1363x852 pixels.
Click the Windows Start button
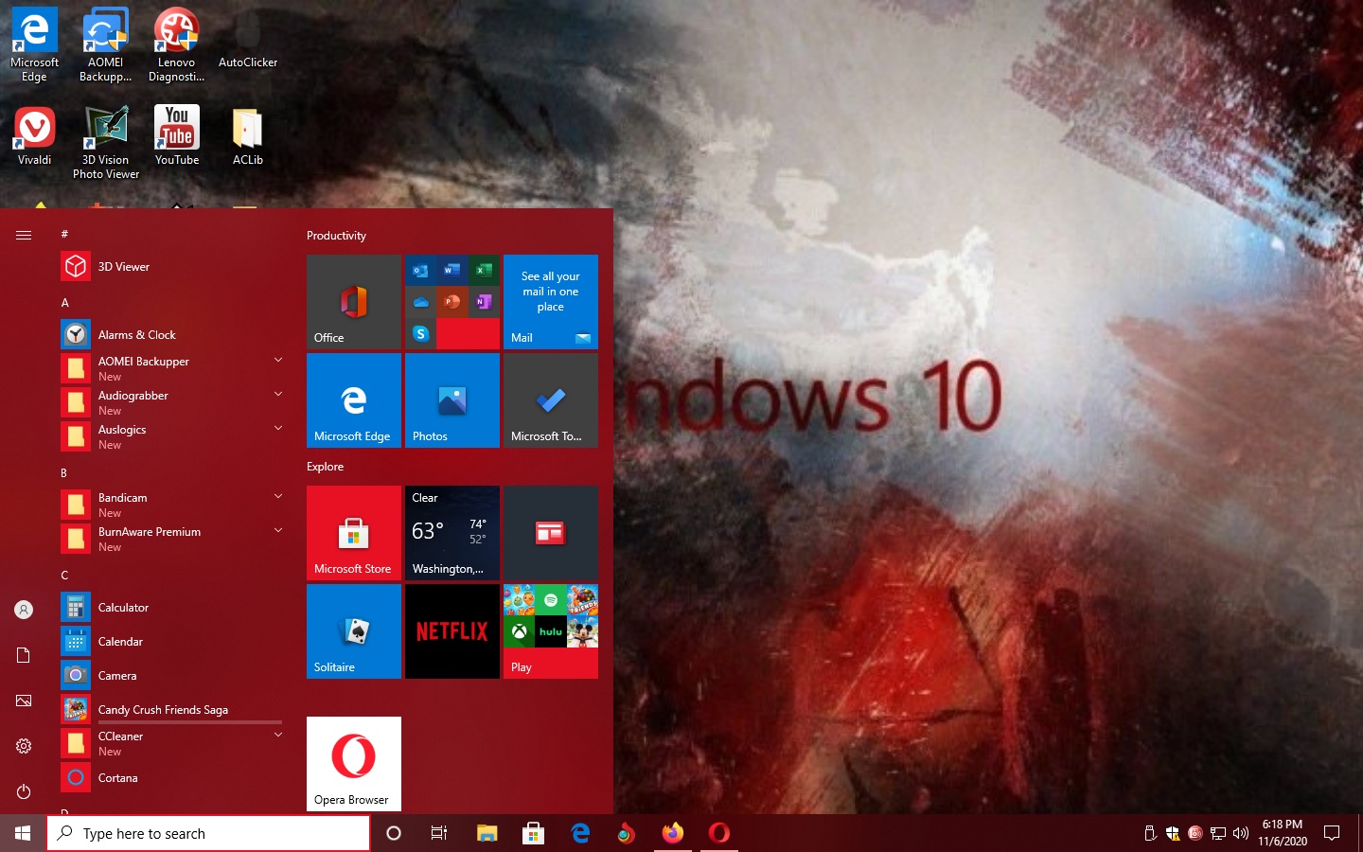click(23, 833)
